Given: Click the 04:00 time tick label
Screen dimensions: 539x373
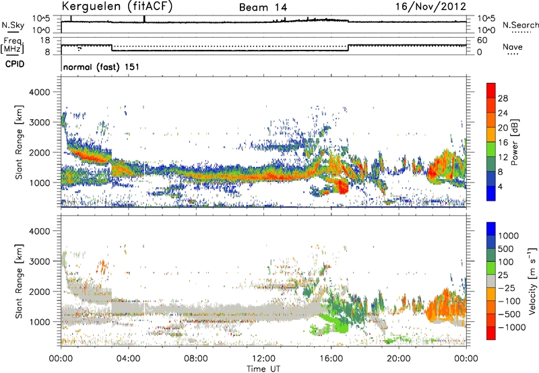Looking at the screenshot, I should coord(128,359).
